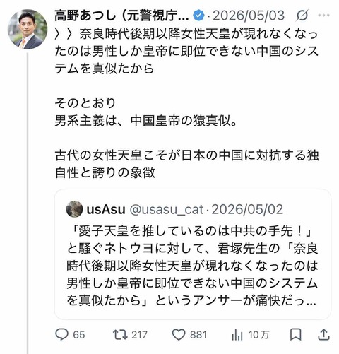Click the author name 高野あつし
Image resolution: width=339 pixels, height=354 pixels.
85,16
